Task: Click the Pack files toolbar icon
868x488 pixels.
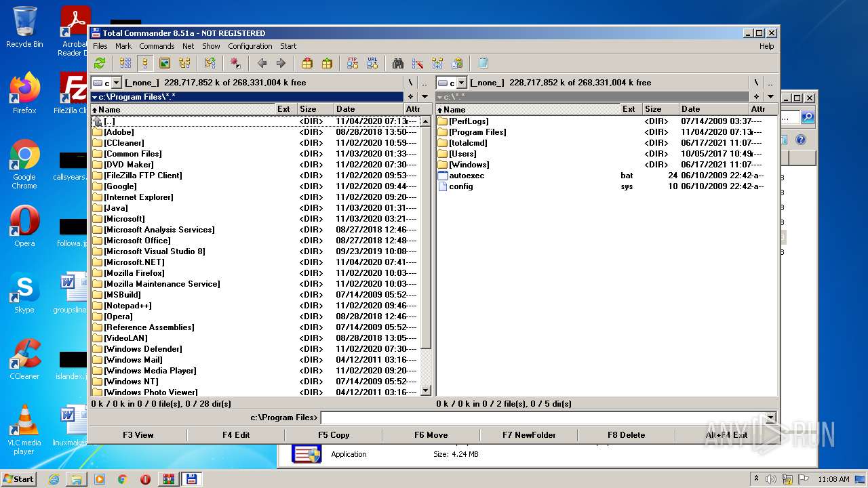Action: click(x=307, y=63)
